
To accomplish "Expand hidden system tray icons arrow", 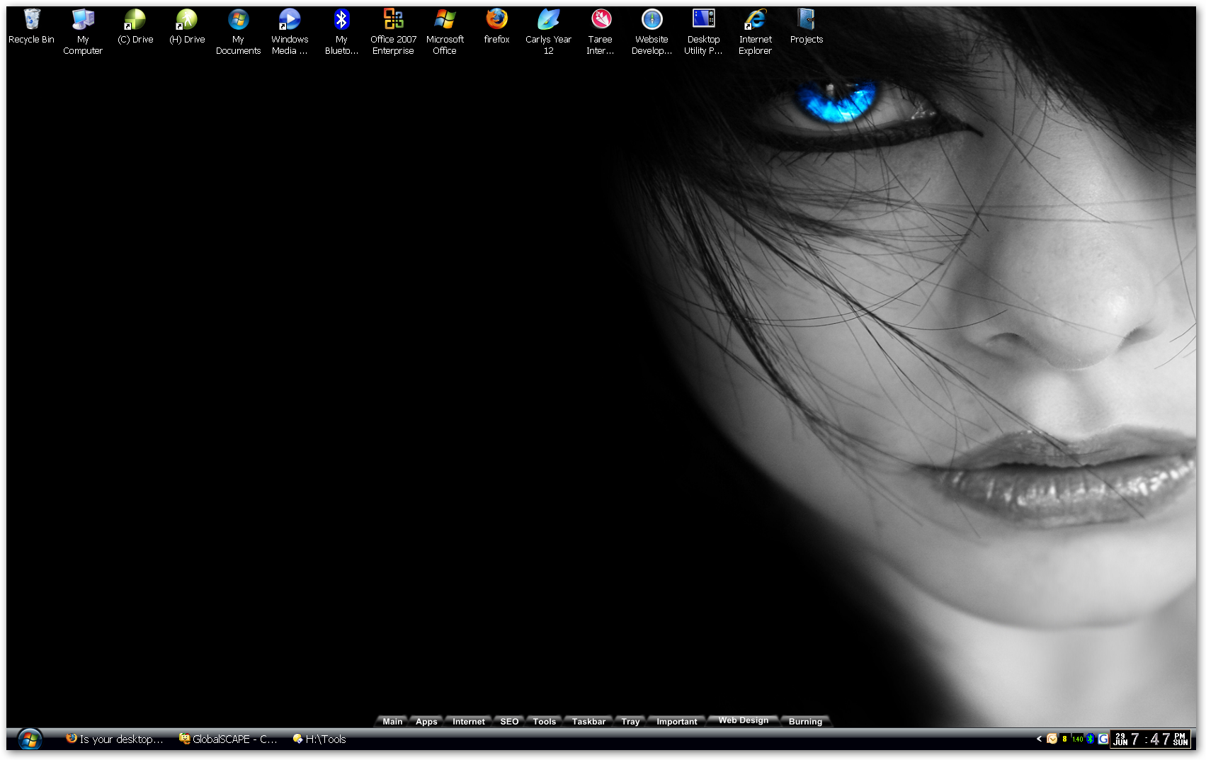I will [x=1039, y=739].
